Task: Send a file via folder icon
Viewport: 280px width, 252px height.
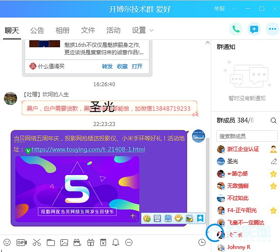Action: tap(51, 242)
